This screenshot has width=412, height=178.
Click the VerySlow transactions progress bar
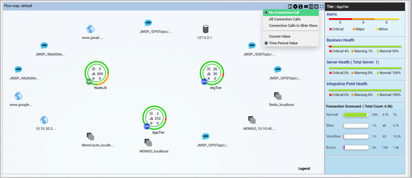click(356, 137)
